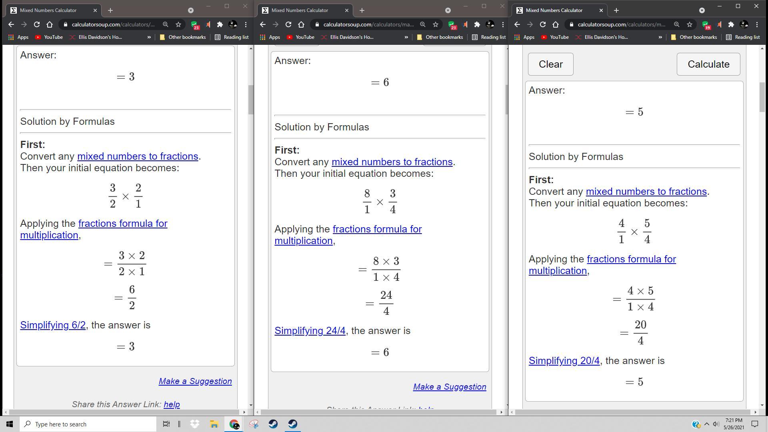Open the Chrome three-dot menu in the left window
768x432 pixels.
tap(246, 24)
